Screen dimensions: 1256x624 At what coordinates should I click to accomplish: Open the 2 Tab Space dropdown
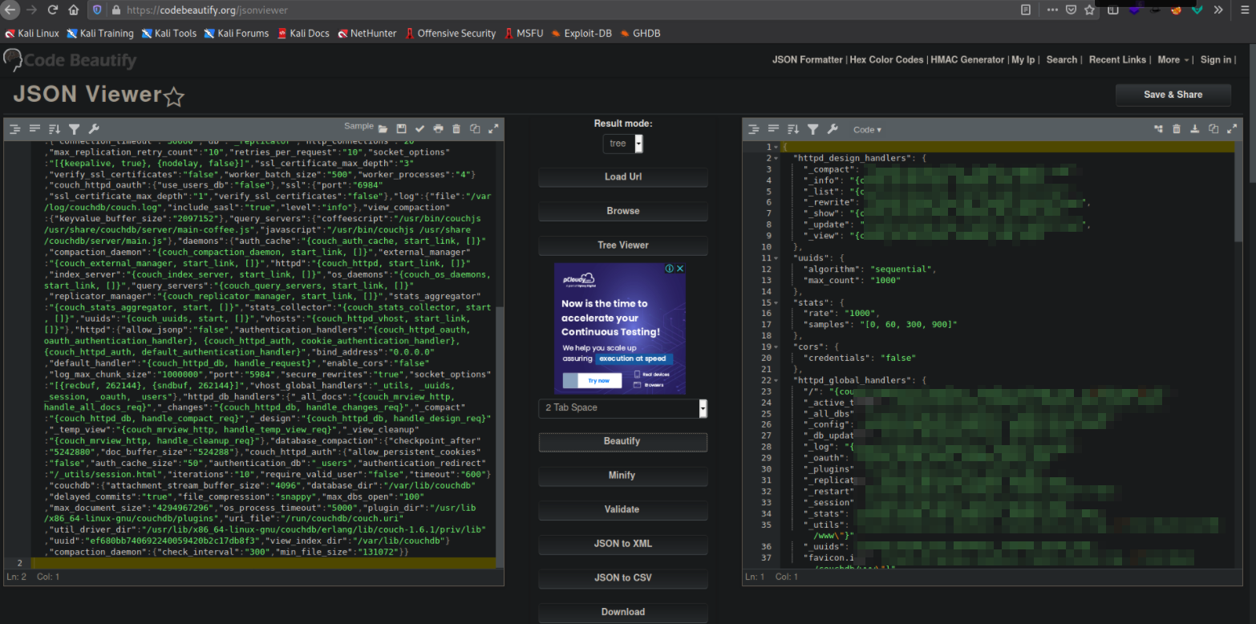[623, 407]
